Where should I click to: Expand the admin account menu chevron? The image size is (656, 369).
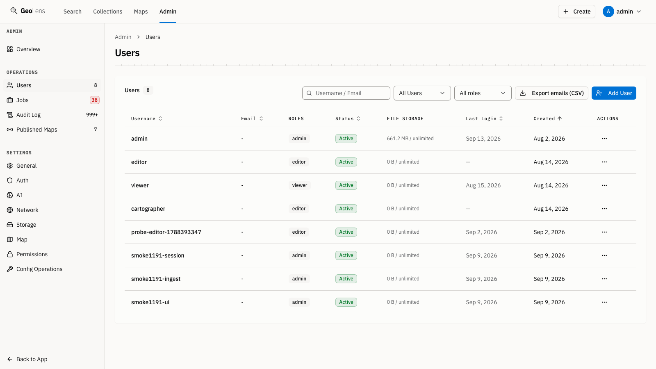(x=639, y=11)
